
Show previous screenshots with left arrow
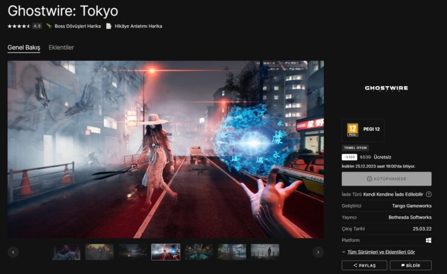coord(13,252)
